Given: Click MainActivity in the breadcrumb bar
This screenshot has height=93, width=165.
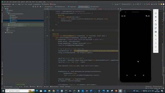Looking at the screenshot, I should 45,4.
